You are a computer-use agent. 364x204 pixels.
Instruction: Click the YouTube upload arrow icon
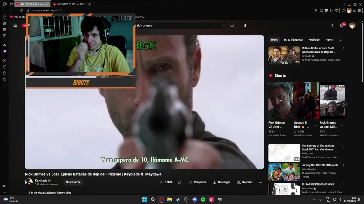pyautogui.click(x=332, y=25)
